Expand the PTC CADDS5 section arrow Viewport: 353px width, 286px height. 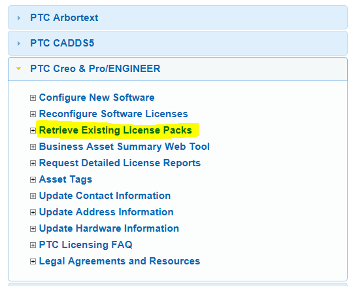click(19, 43)
